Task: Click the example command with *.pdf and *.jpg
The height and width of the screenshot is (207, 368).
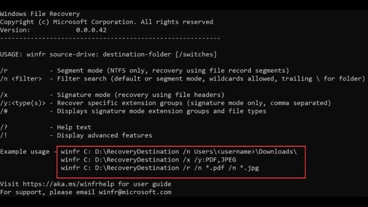Action: point(160,168)
